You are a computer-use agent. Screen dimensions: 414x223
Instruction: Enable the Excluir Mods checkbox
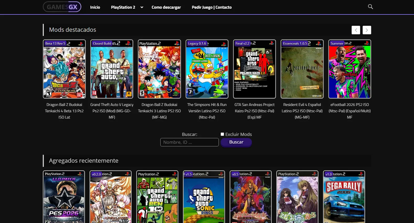tap(222, 134)
